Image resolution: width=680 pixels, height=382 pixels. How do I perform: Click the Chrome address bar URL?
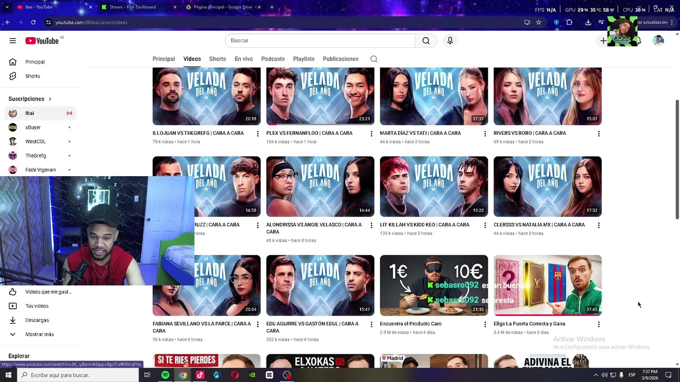click(91, 22)
